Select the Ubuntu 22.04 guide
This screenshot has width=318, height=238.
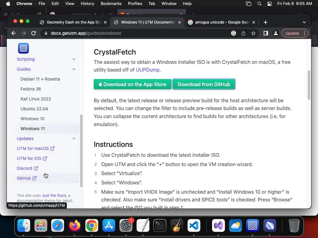[34, 109]
